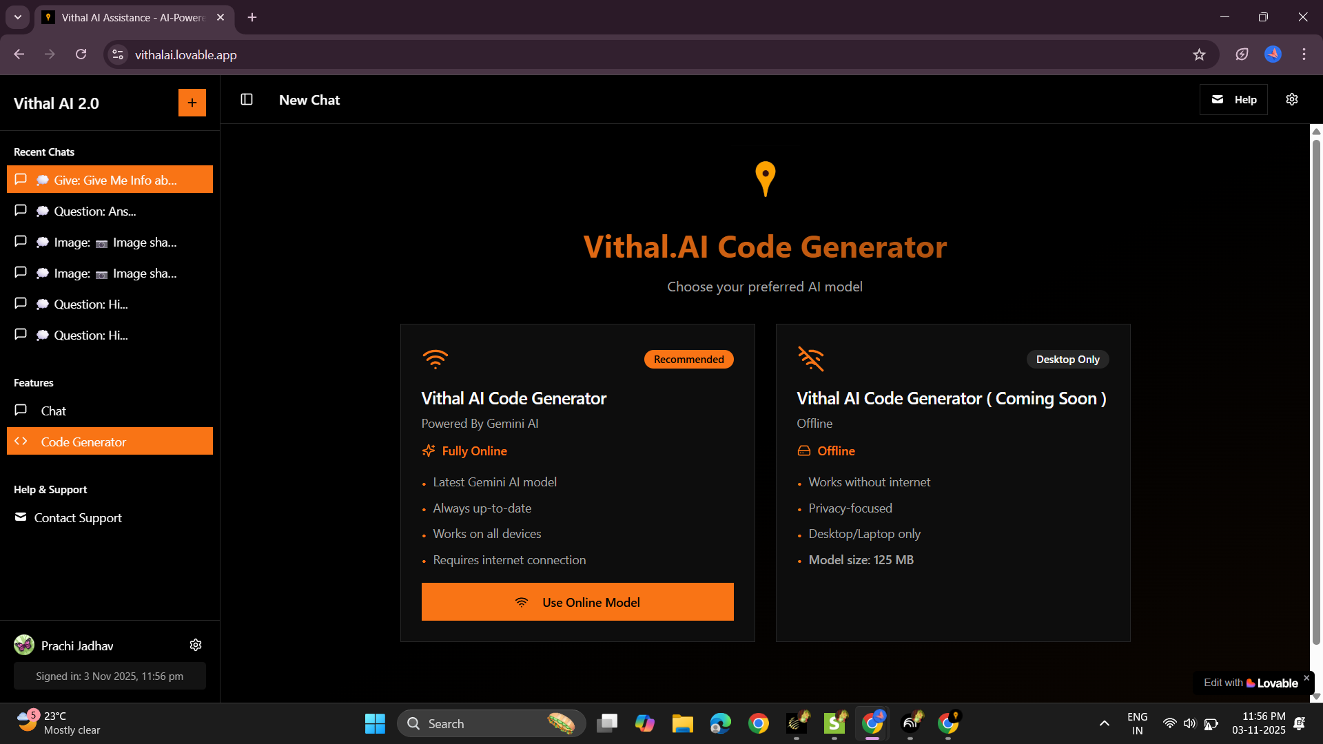Click the Use Online Model button

point(577,601)
